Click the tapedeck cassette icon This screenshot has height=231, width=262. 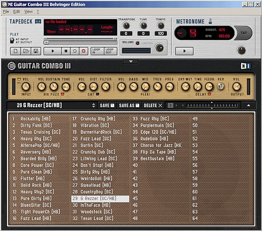tap(38, 21)
